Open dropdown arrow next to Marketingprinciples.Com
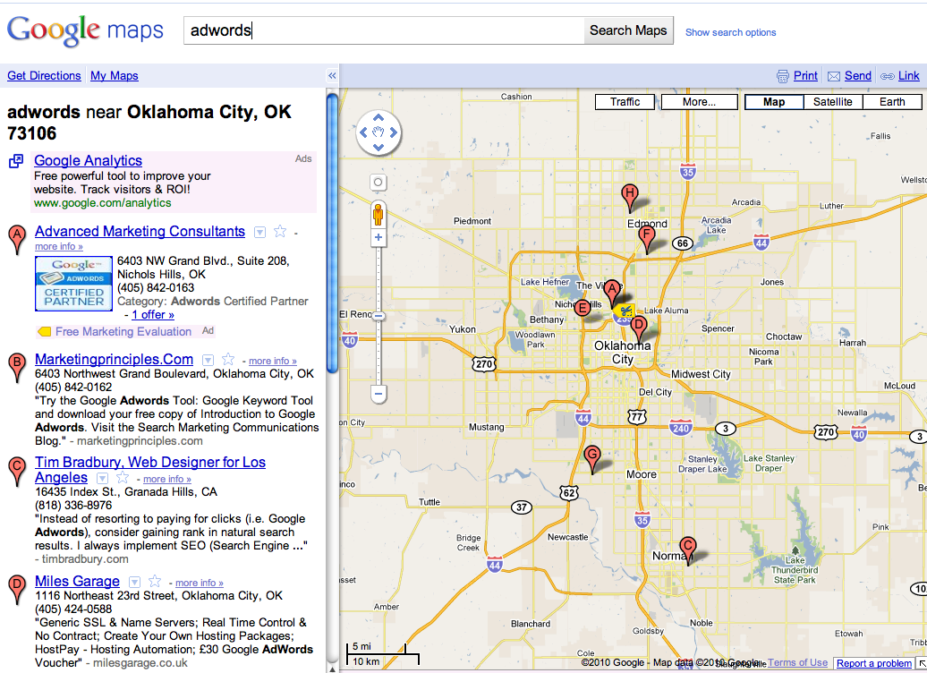Viewport: 927px width, 673px height. coord(208,361)
